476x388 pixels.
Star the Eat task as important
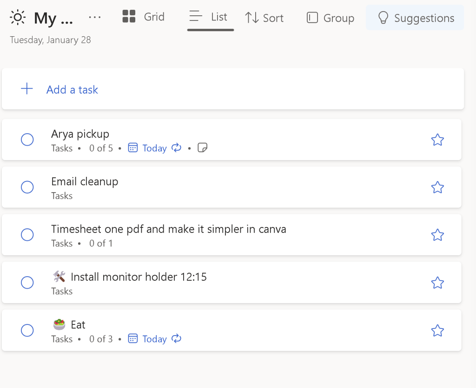tap(437, 330)
